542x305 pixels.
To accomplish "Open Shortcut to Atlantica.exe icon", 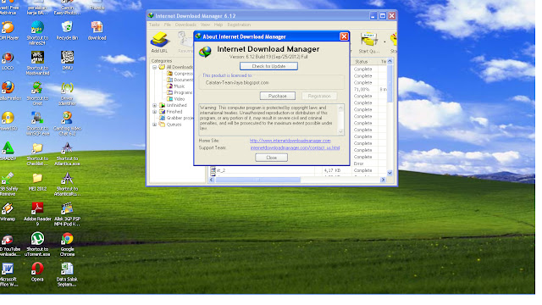I will click(67, 148).
